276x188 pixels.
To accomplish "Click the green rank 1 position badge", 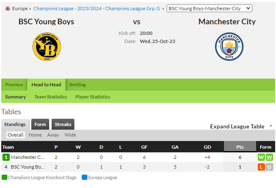I will (x=6, y=157).
